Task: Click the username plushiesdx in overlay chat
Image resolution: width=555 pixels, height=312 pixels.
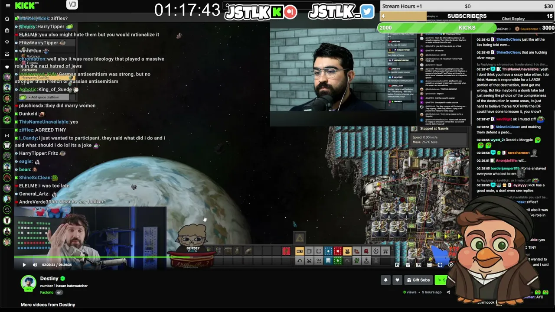Action: pyautogui.click(x=31, y=106)
